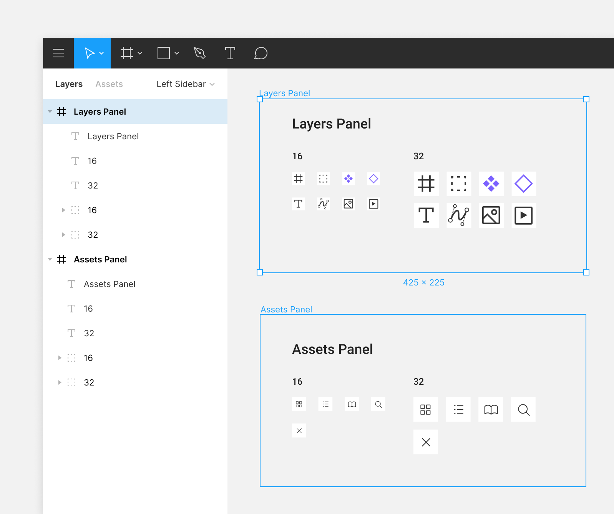614x514 pixels.
Task: Click the 'Assets Panel' heading on canvas
Action: click(332, 349)
